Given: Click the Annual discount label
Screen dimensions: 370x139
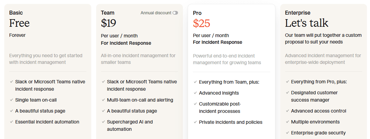Looking at the screenshot, I should (x=156, y=13).
